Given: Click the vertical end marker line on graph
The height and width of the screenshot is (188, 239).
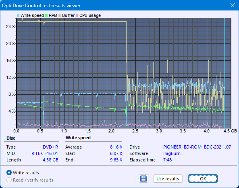Looking at the screenshot, I should pos(224,73).
